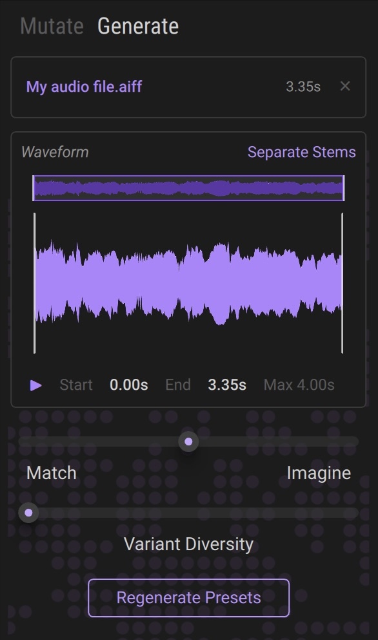The image size is (378, 640).
Task: Click the Start time value 0.00s
Action: [x=129, y=385]
